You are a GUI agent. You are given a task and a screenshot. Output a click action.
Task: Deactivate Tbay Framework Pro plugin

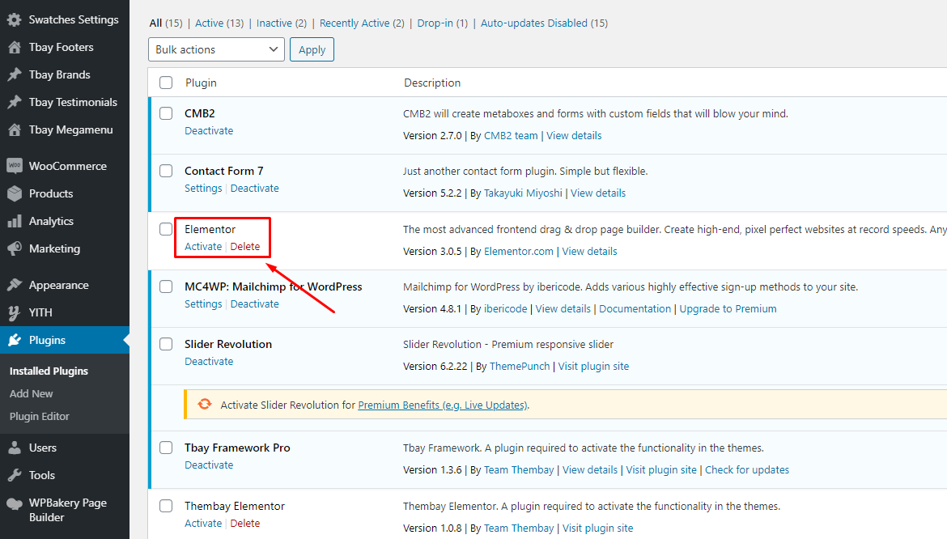[208, 465]
